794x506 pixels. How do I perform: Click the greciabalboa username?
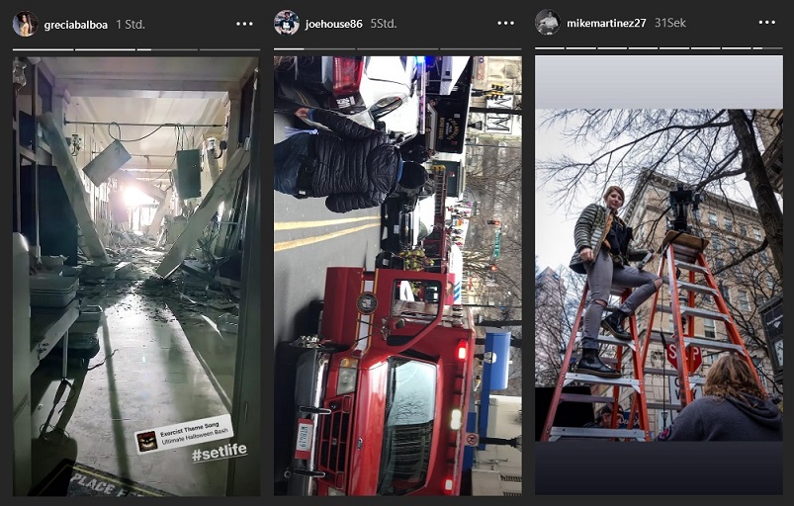coord(76,25)
